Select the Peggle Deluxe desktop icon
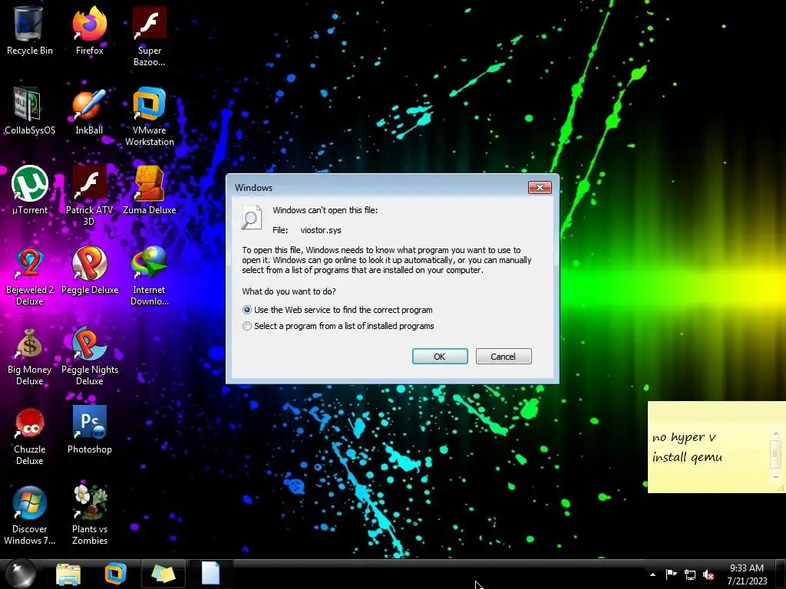The height and width of the screenshot is (589, 786). [89, 271]
